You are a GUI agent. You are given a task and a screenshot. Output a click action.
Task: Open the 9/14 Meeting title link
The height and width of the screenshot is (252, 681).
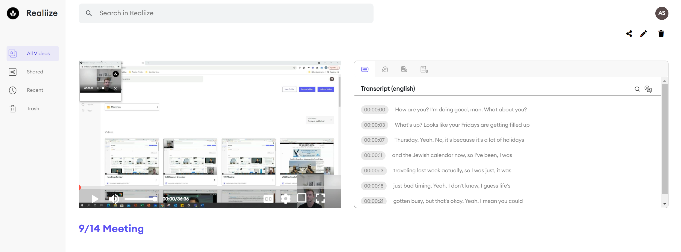coord(111,229)
